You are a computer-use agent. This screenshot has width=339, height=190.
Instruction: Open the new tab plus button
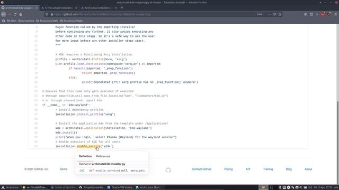pyautogui.click(x=122, y=8)
